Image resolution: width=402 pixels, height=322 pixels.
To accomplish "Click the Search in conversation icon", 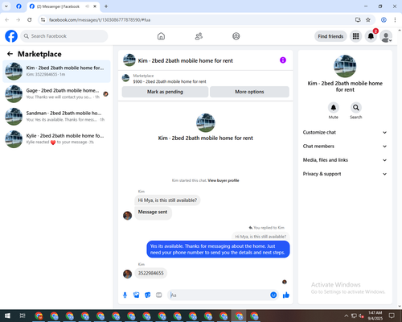I will click(356, 108).
